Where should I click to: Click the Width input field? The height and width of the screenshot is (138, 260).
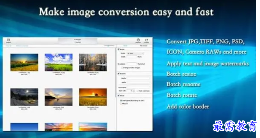132,57
